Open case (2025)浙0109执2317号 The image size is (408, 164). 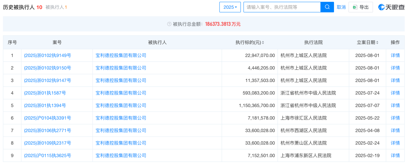tap(47, 143)
